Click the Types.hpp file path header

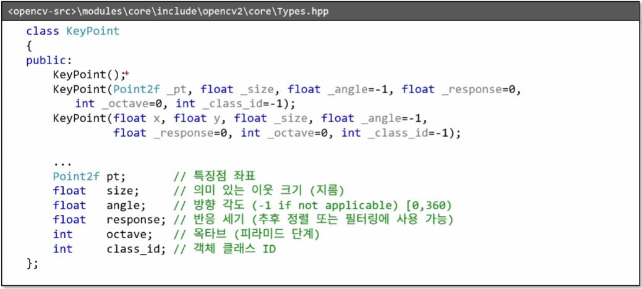[x=168, y=12]
